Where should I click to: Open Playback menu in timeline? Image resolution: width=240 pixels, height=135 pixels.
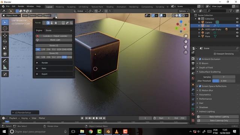click(x=14, y=118)
